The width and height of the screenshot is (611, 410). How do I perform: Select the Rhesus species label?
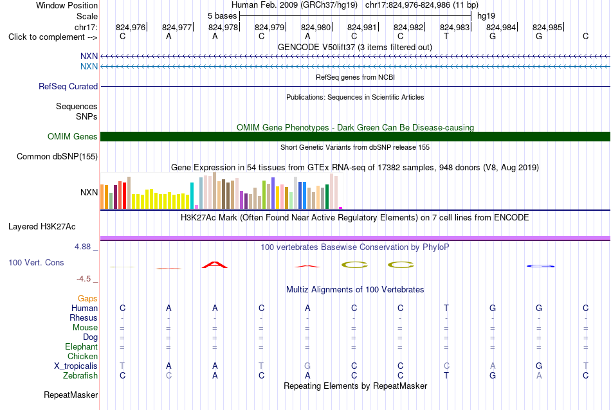point(84,317)
